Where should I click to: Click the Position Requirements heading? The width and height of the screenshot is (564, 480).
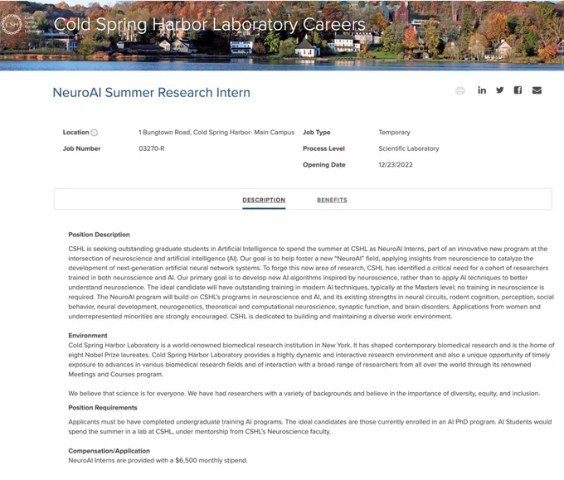(x=103, y=407)
